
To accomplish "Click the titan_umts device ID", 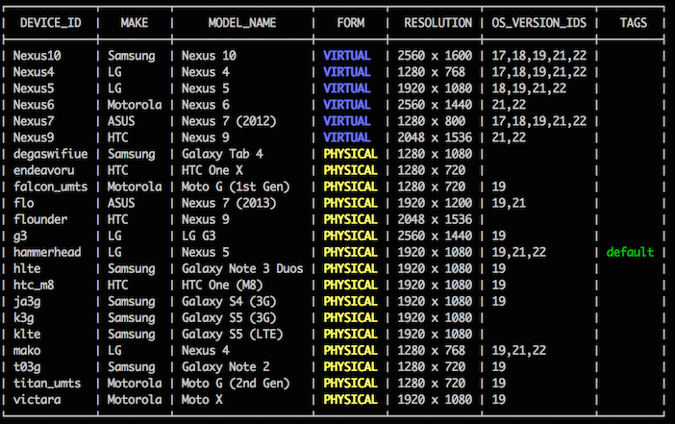I will click(47, 383).
